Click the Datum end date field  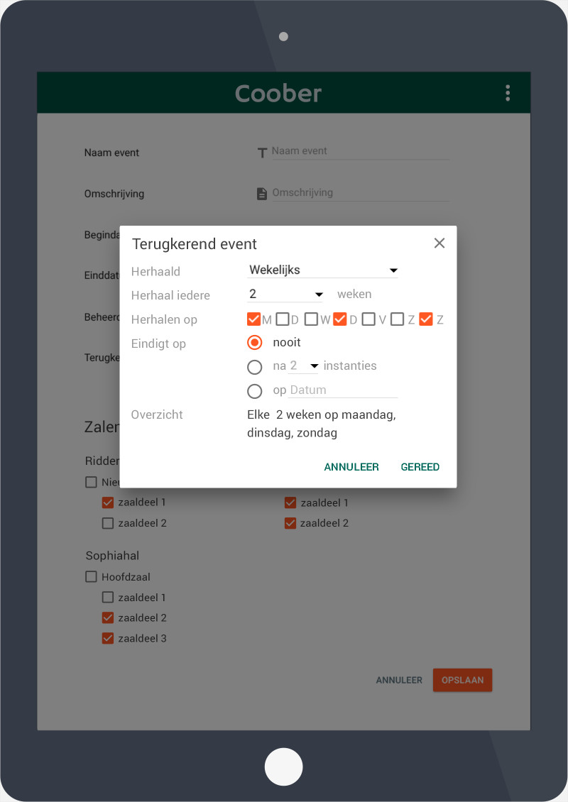[x=344, y=390]
